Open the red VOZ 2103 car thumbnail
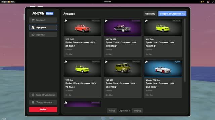215x120 pixels. 83,27
